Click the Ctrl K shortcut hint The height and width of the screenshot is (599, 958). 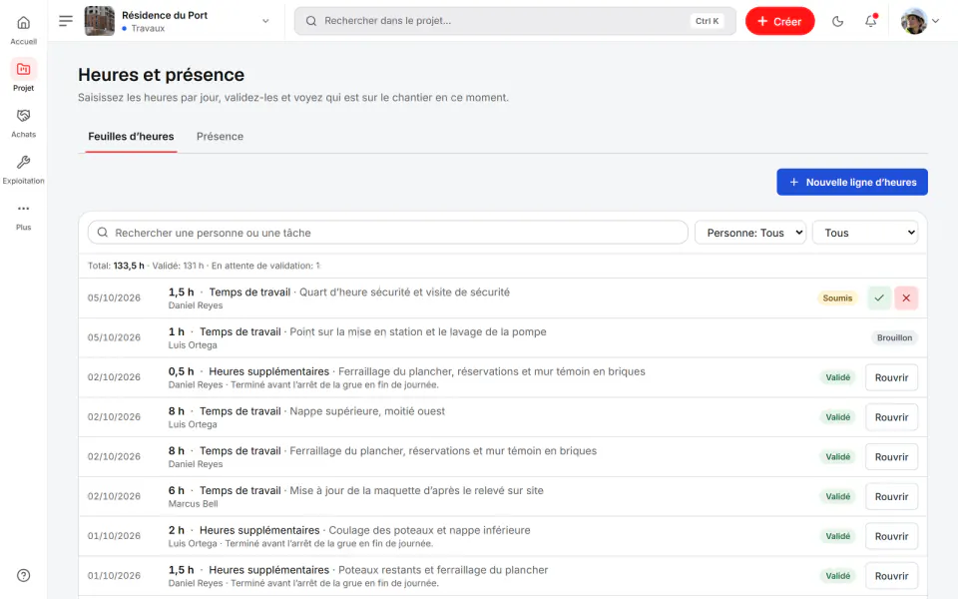[707, 21]
